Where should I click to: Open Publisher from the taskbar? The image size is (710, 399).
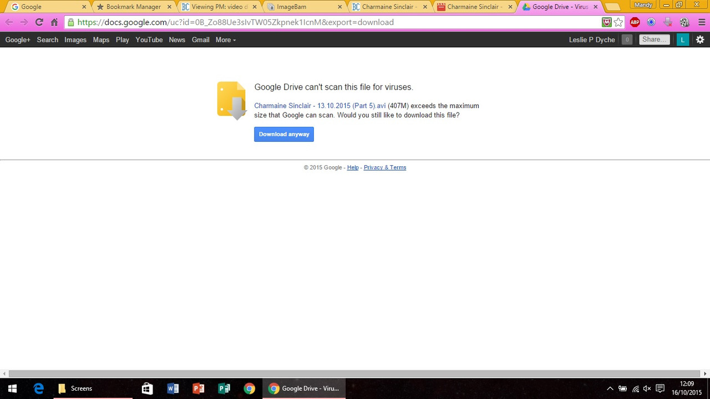[x=224, y=388]
